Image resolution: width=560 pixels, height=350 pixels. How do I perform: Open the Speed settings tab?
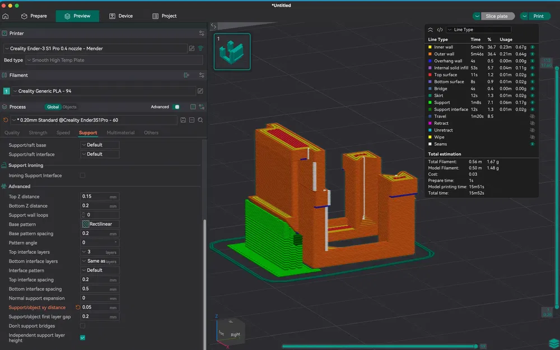pyautogui.click(x=63, y=133)
